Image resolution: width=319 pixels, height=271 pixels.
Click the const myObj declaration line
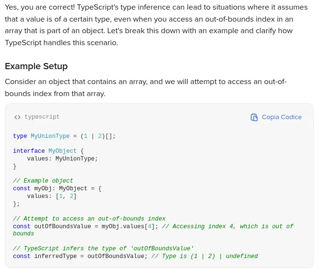(57, 189)
